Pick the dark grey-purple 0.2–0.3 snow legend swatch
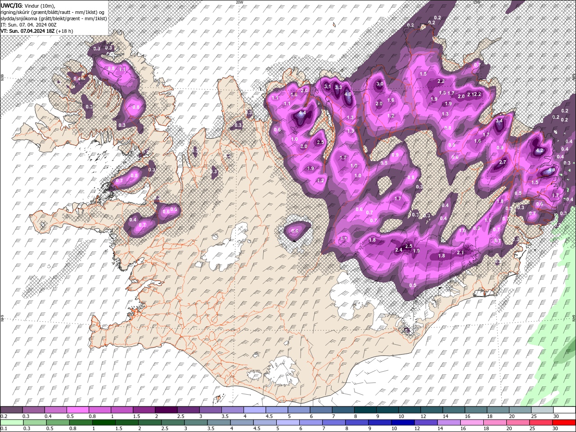576x432 pixels. tap(11, 410)
